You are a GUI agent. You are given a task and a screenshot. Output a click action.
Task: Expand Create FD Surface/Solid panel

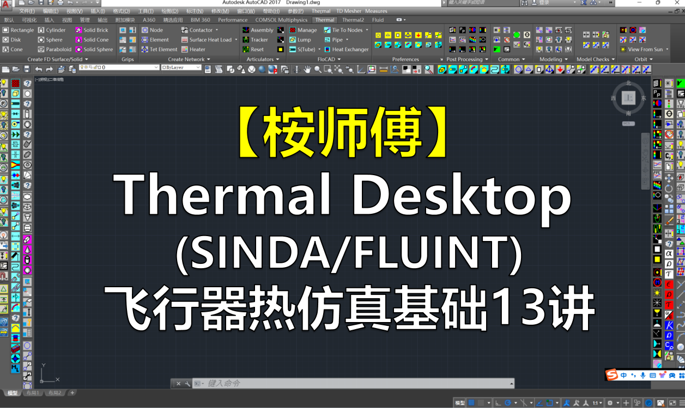(58, 59)
